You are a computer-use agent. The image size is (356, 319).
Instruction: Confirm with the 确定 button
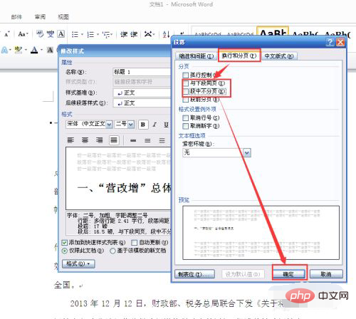click(288, 274)
